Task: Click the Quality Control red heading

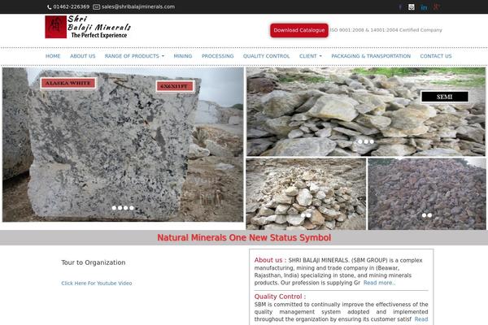Action: pos(280,297)
